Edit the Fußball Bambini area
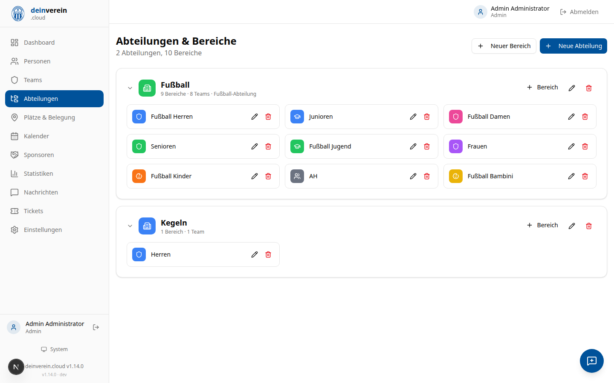The width and height of the screenshot is (614, 383). (x=571, y=176)
